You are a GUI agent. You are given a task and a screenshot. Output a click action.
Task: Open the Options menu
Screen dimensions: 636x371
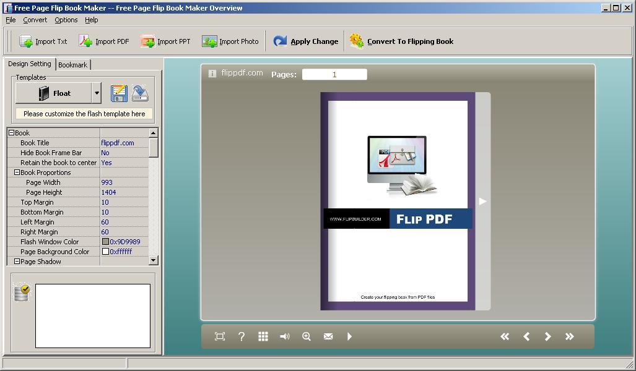click(66, 20)
